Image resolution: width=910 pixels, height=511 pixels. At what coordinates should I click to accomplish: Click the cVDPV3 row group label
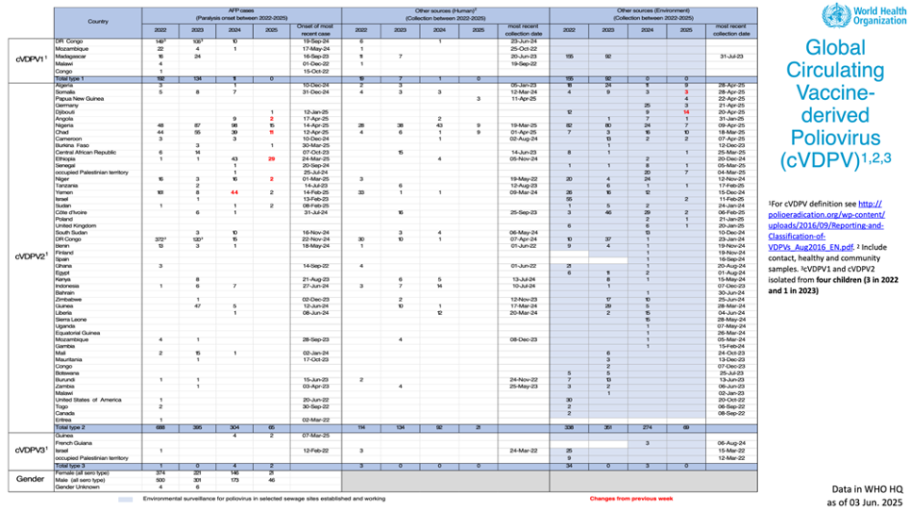coord(26,449)
